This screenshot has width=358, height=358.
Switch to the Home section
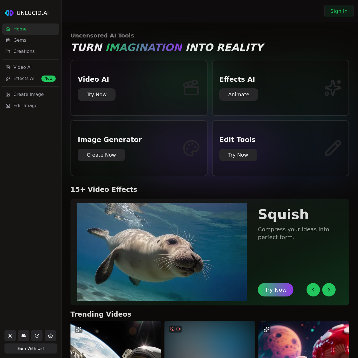pyautogui.click(x=20, y=29)
